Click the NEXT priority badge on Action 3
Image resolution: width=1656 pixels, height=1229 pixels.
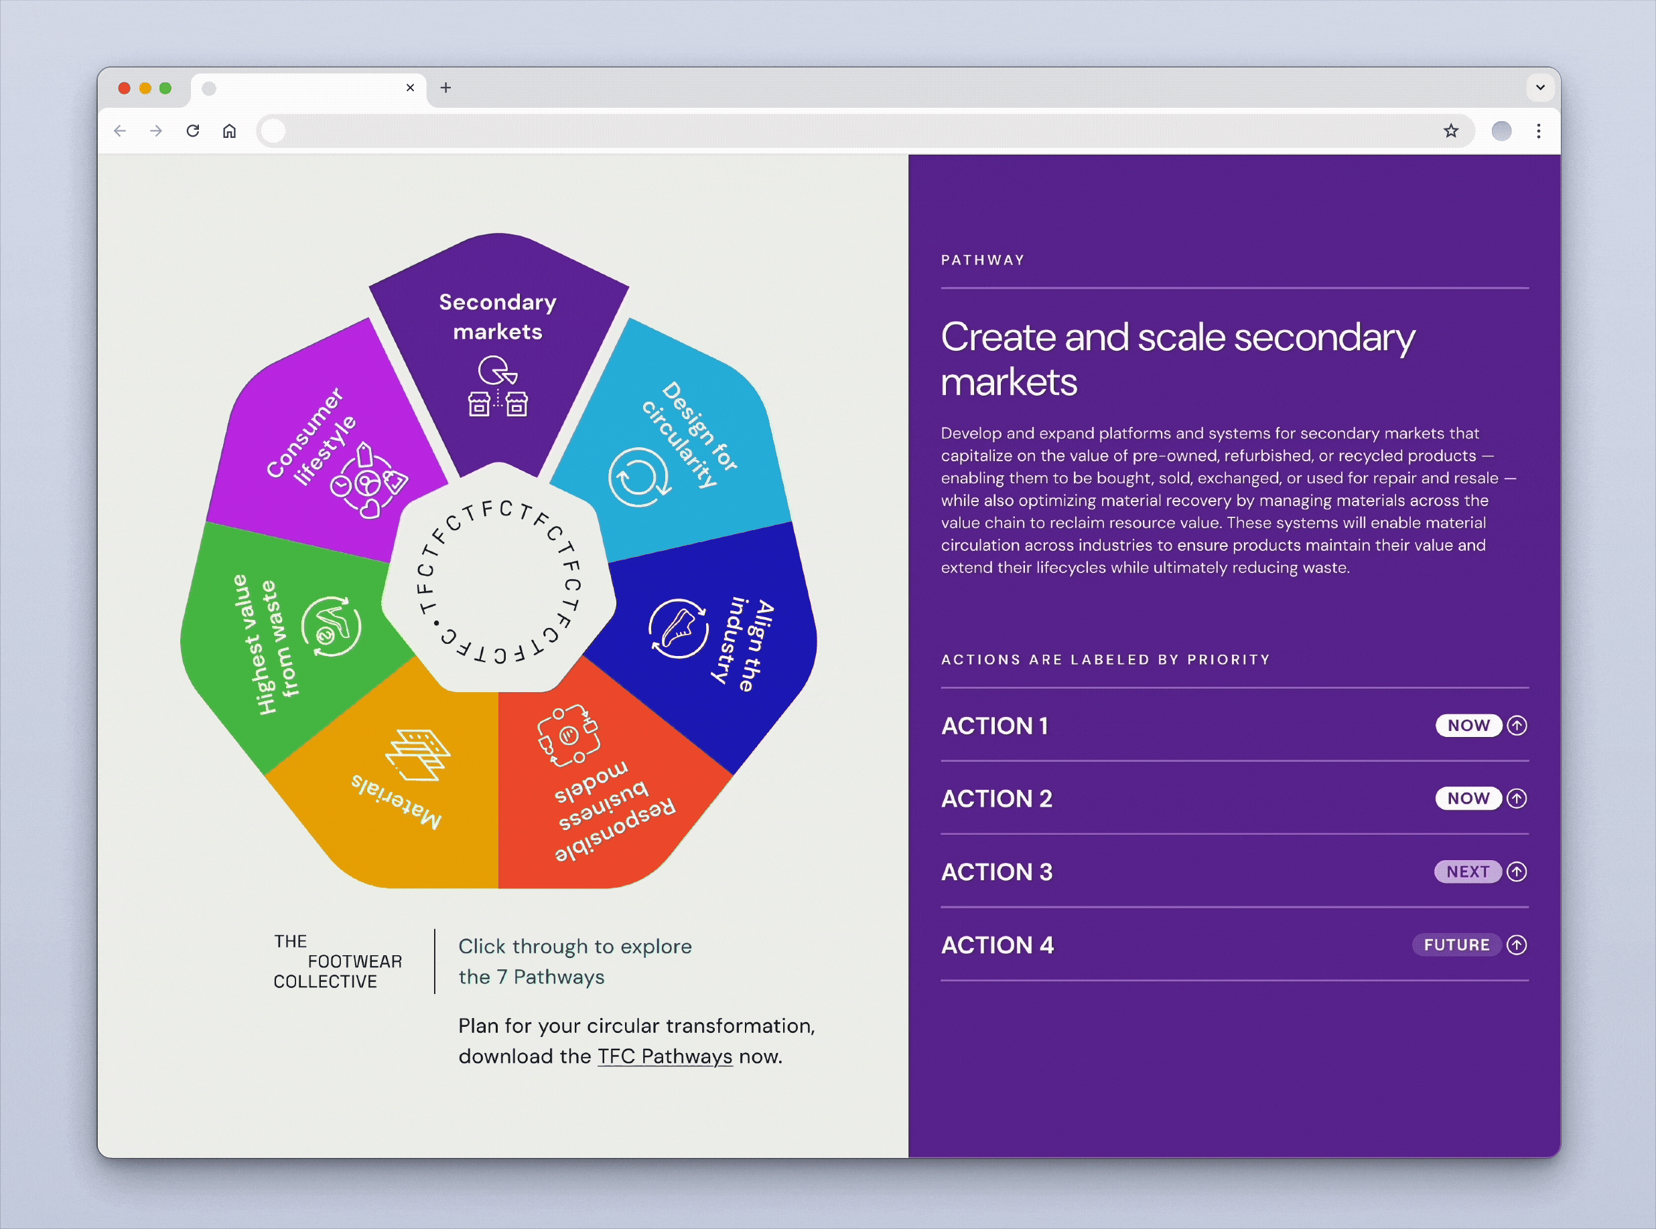[x=1467, y=872]
